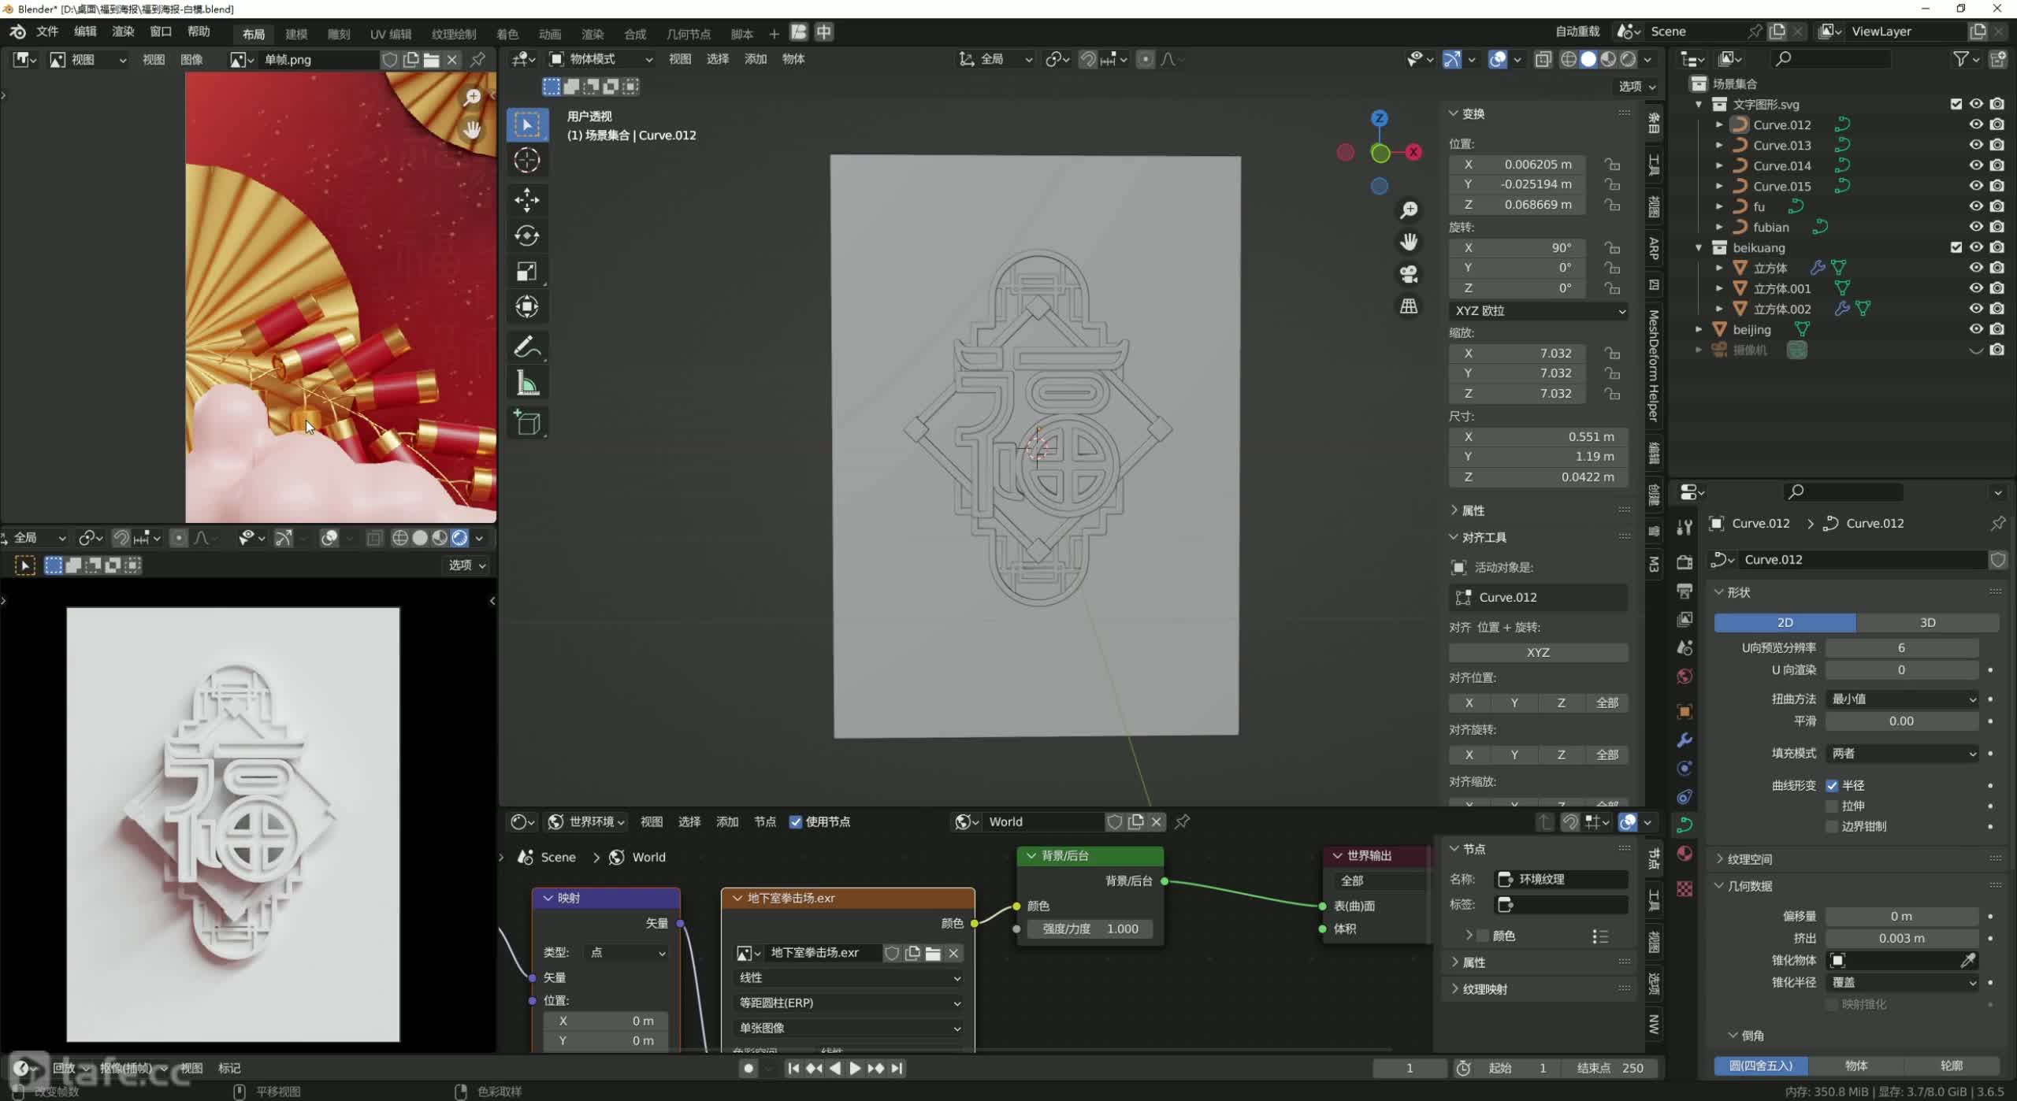Screen dimensions: 2017x1101
Task: Click 挤出 0.003 m field
Action: coord(1902,938)
